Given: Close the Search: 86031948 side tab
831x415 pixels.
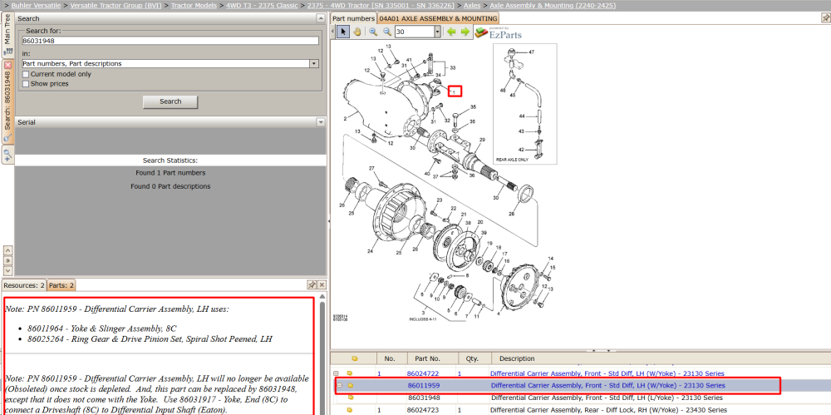Looking at the screenshot, I should [7, 65].
